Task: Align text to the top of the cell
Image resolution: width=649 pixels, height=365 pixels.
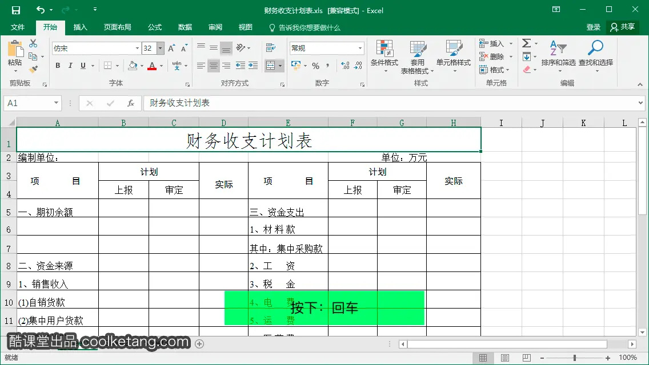Action: (x=201, y=47)
